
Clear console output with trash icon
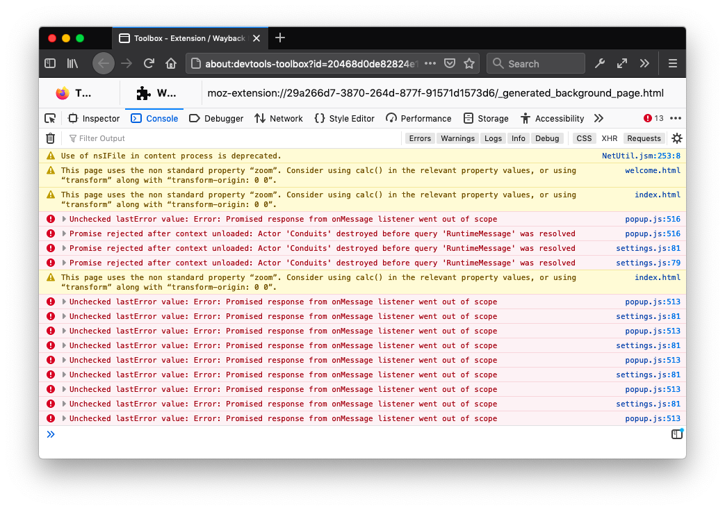(51, 138)
